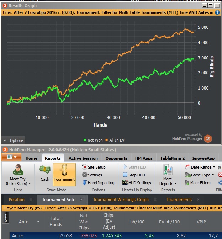The image size is (222, 239).
Task: Click the 17,7 VPIP value
Action: (x=213, y=236)
